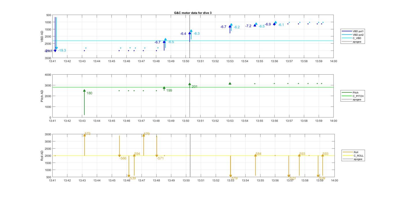Click the "-519" roll data label
The image size is (403, 199).
pos(234,178)
